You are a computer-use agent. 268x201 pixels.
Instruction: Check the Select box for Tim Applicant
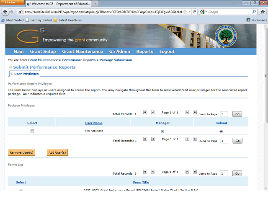[32, 131]
